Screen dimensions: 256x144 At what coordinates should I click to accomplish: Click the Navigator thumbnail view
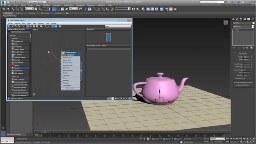[x=108, y=37]
